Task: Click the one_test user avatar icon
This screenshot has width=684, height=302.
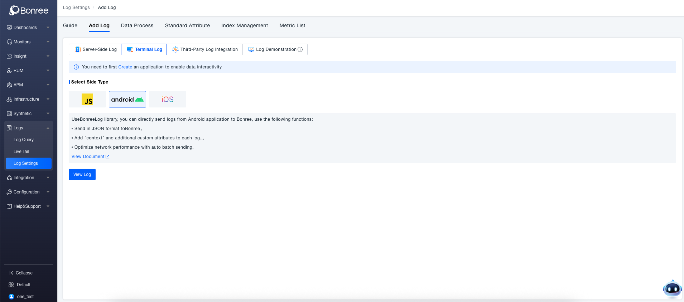Action: pos(11,297)
